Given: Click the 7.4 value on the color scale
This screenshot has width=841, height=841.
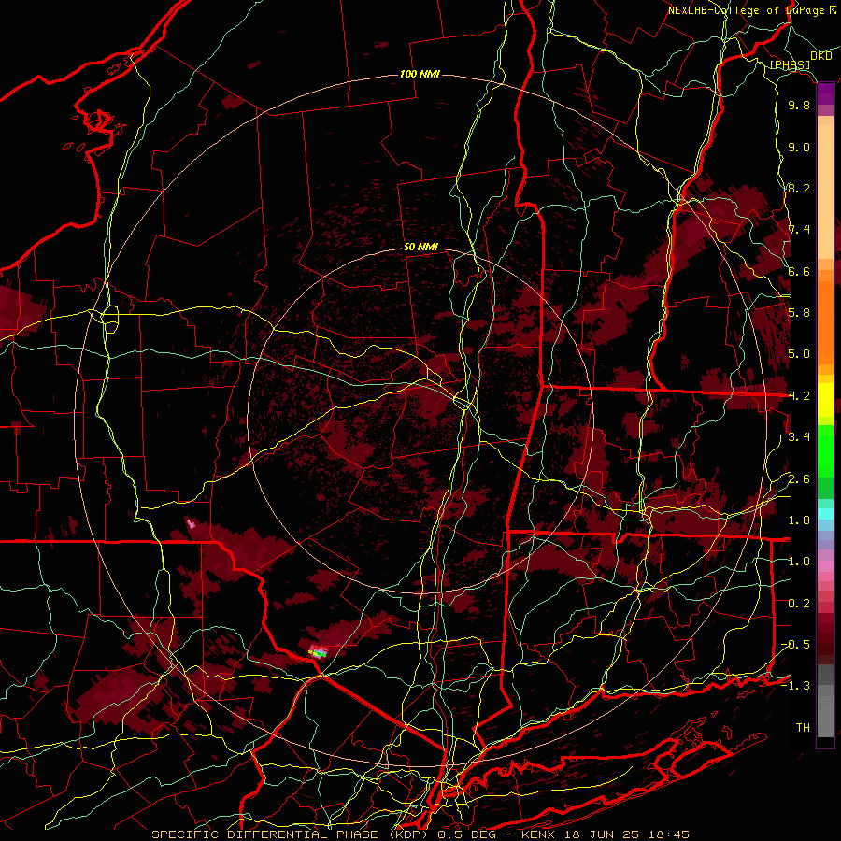Looking at the screenshot, I should click(799, 230).
